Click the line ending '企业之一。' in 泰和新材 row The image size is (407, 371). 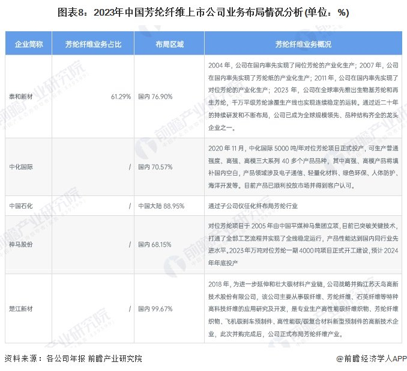coord(222,127)
